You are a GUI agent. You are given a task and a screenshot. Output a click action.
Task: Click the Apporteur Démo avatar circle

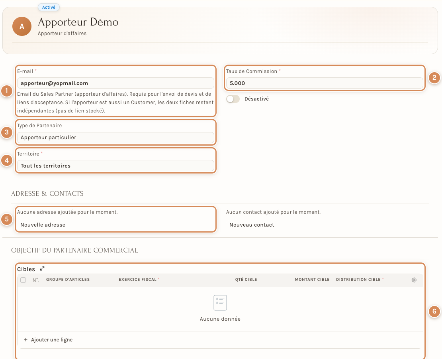(22, 26)
